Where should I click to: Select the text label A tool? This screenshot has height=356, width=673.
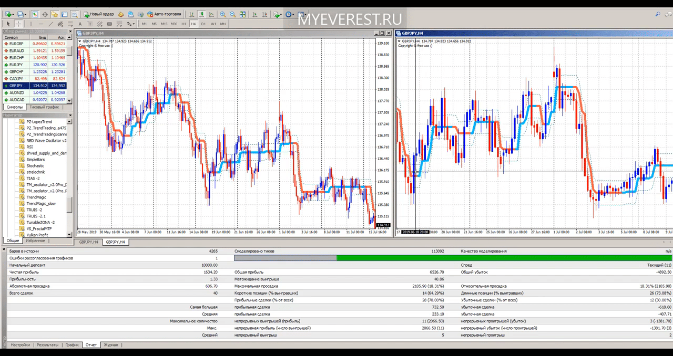coord(80,24)
